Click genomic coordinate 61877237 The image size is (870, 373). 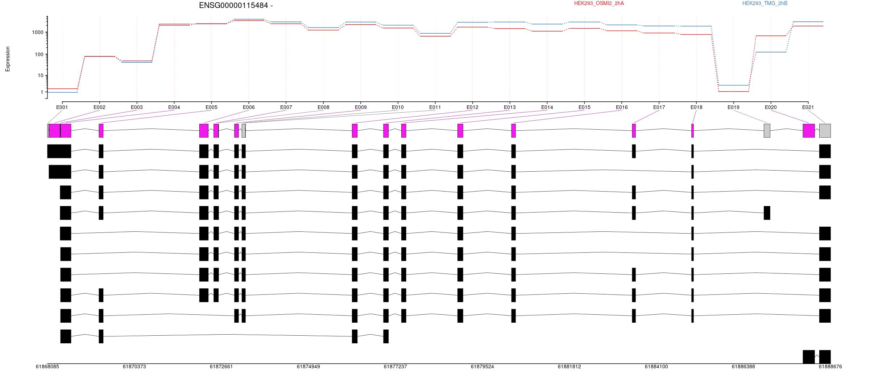395,366
